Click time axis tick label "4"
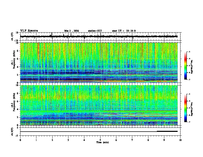Viewport: 203px width, 157px height. (x=84, y=140)
